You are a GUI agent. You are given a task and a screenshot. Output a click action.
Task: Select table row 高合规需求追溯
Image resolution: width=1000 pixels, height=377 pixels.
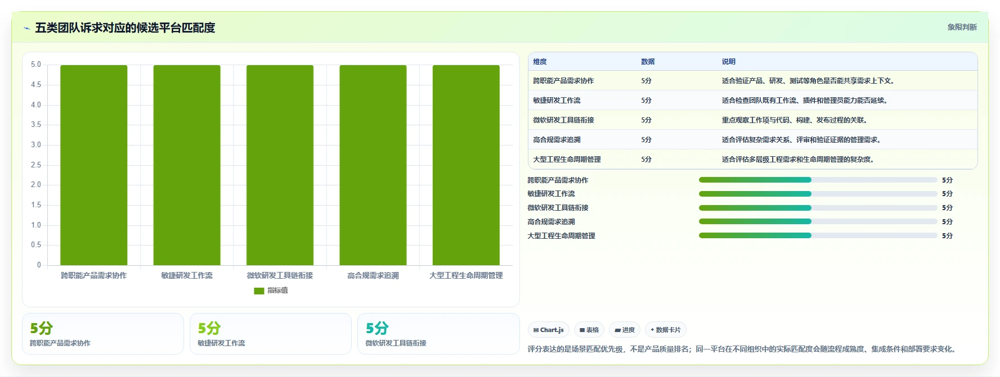coord(753,140)
